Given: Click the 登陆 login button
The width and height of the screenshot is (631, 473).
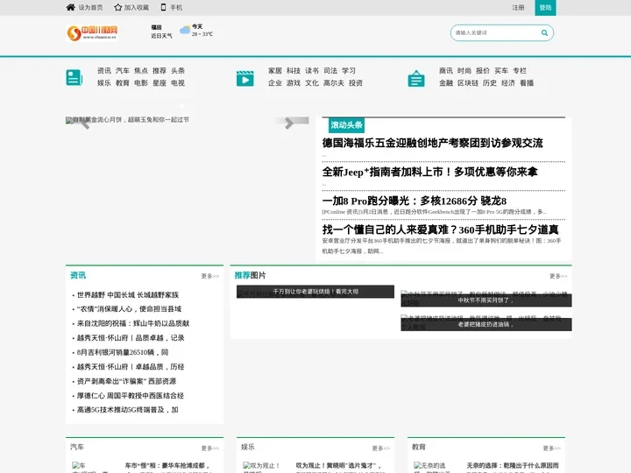Looking at the screenshot, I should pos(545,8).
